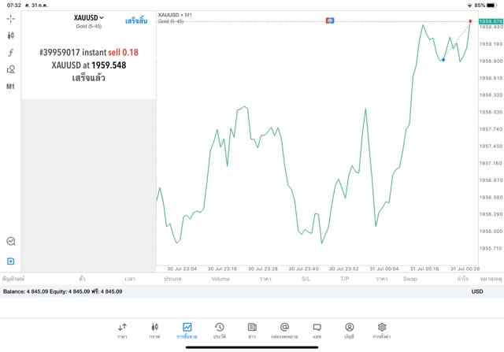Open the mailbox tab with @ icon

[x=284, y=330]
